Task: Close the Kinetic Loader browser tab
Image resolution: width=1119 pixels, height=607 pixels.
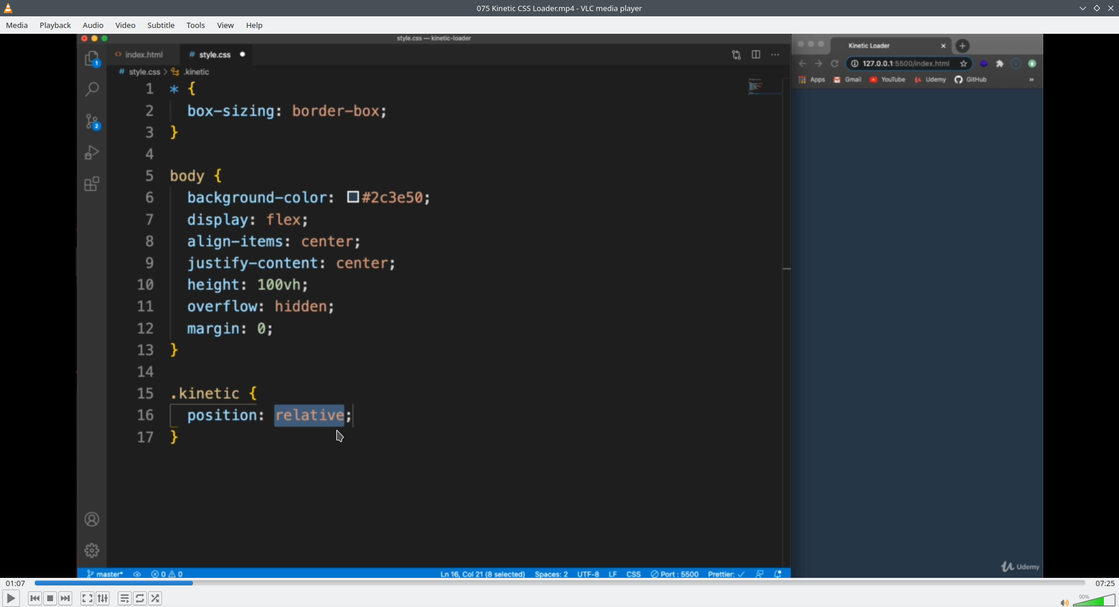Action: click(944, 45)
